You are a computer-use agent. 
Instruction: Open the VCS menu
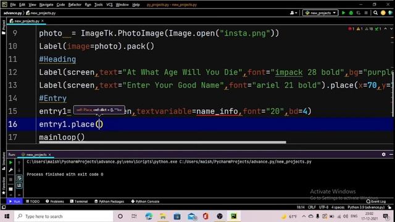click(109, 4)
